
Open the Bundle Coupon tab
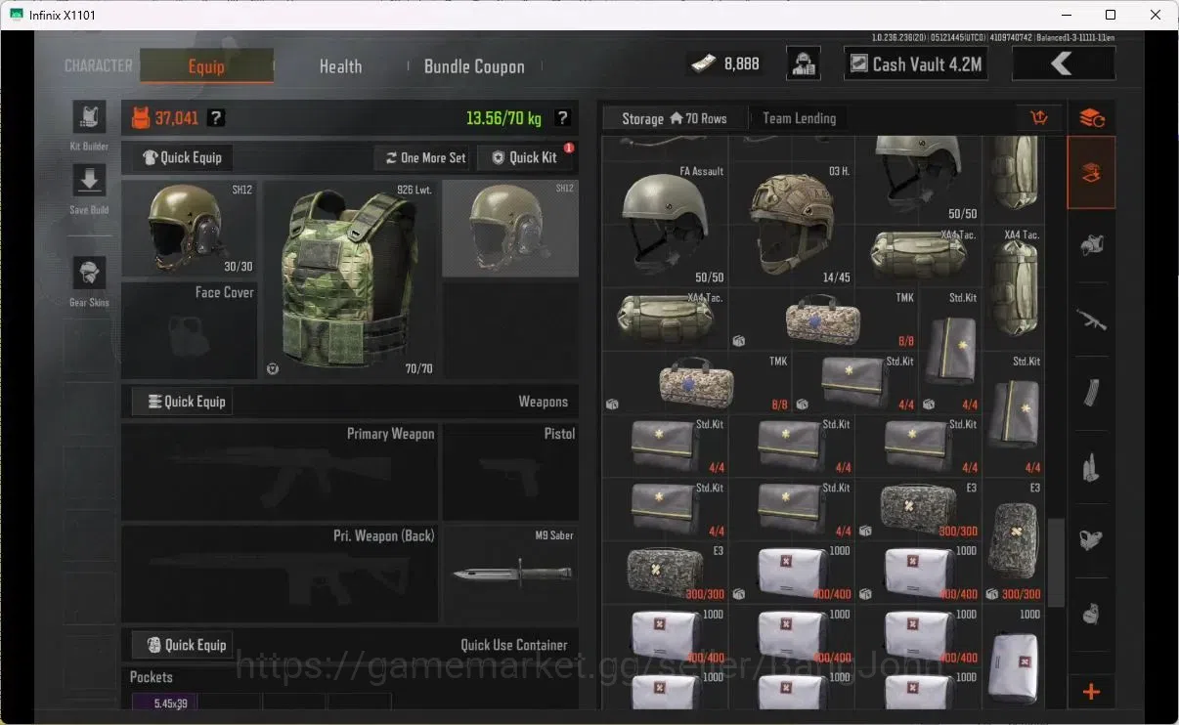point(474,66)
